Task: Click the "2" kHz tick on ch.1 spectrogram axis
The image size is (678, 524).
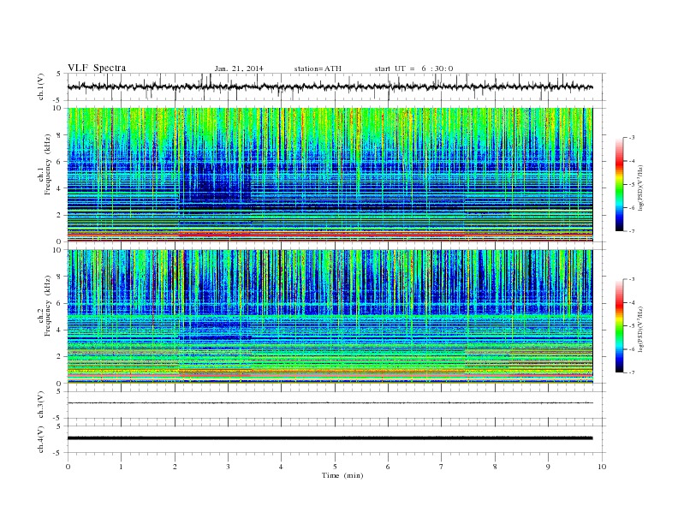Action: pos(59,215)
